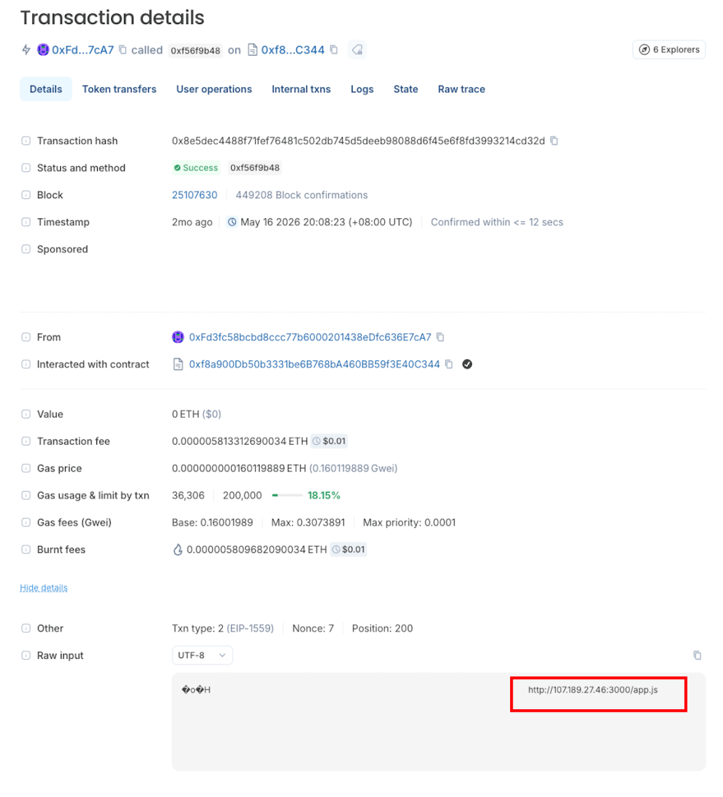Click the clock icon beside timestamp date

[x=232, y=222]
